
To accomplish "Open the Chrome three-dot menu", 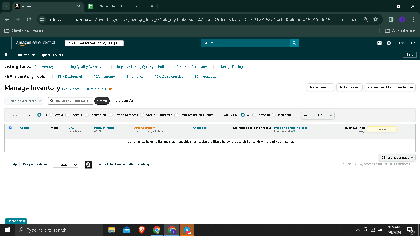I will point(413,19).
